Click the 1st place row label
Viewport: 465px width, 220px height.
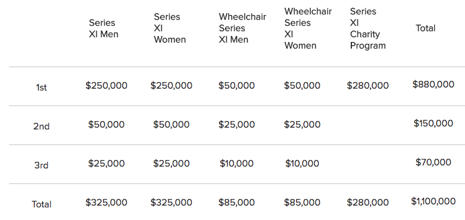tap(42, 88)
